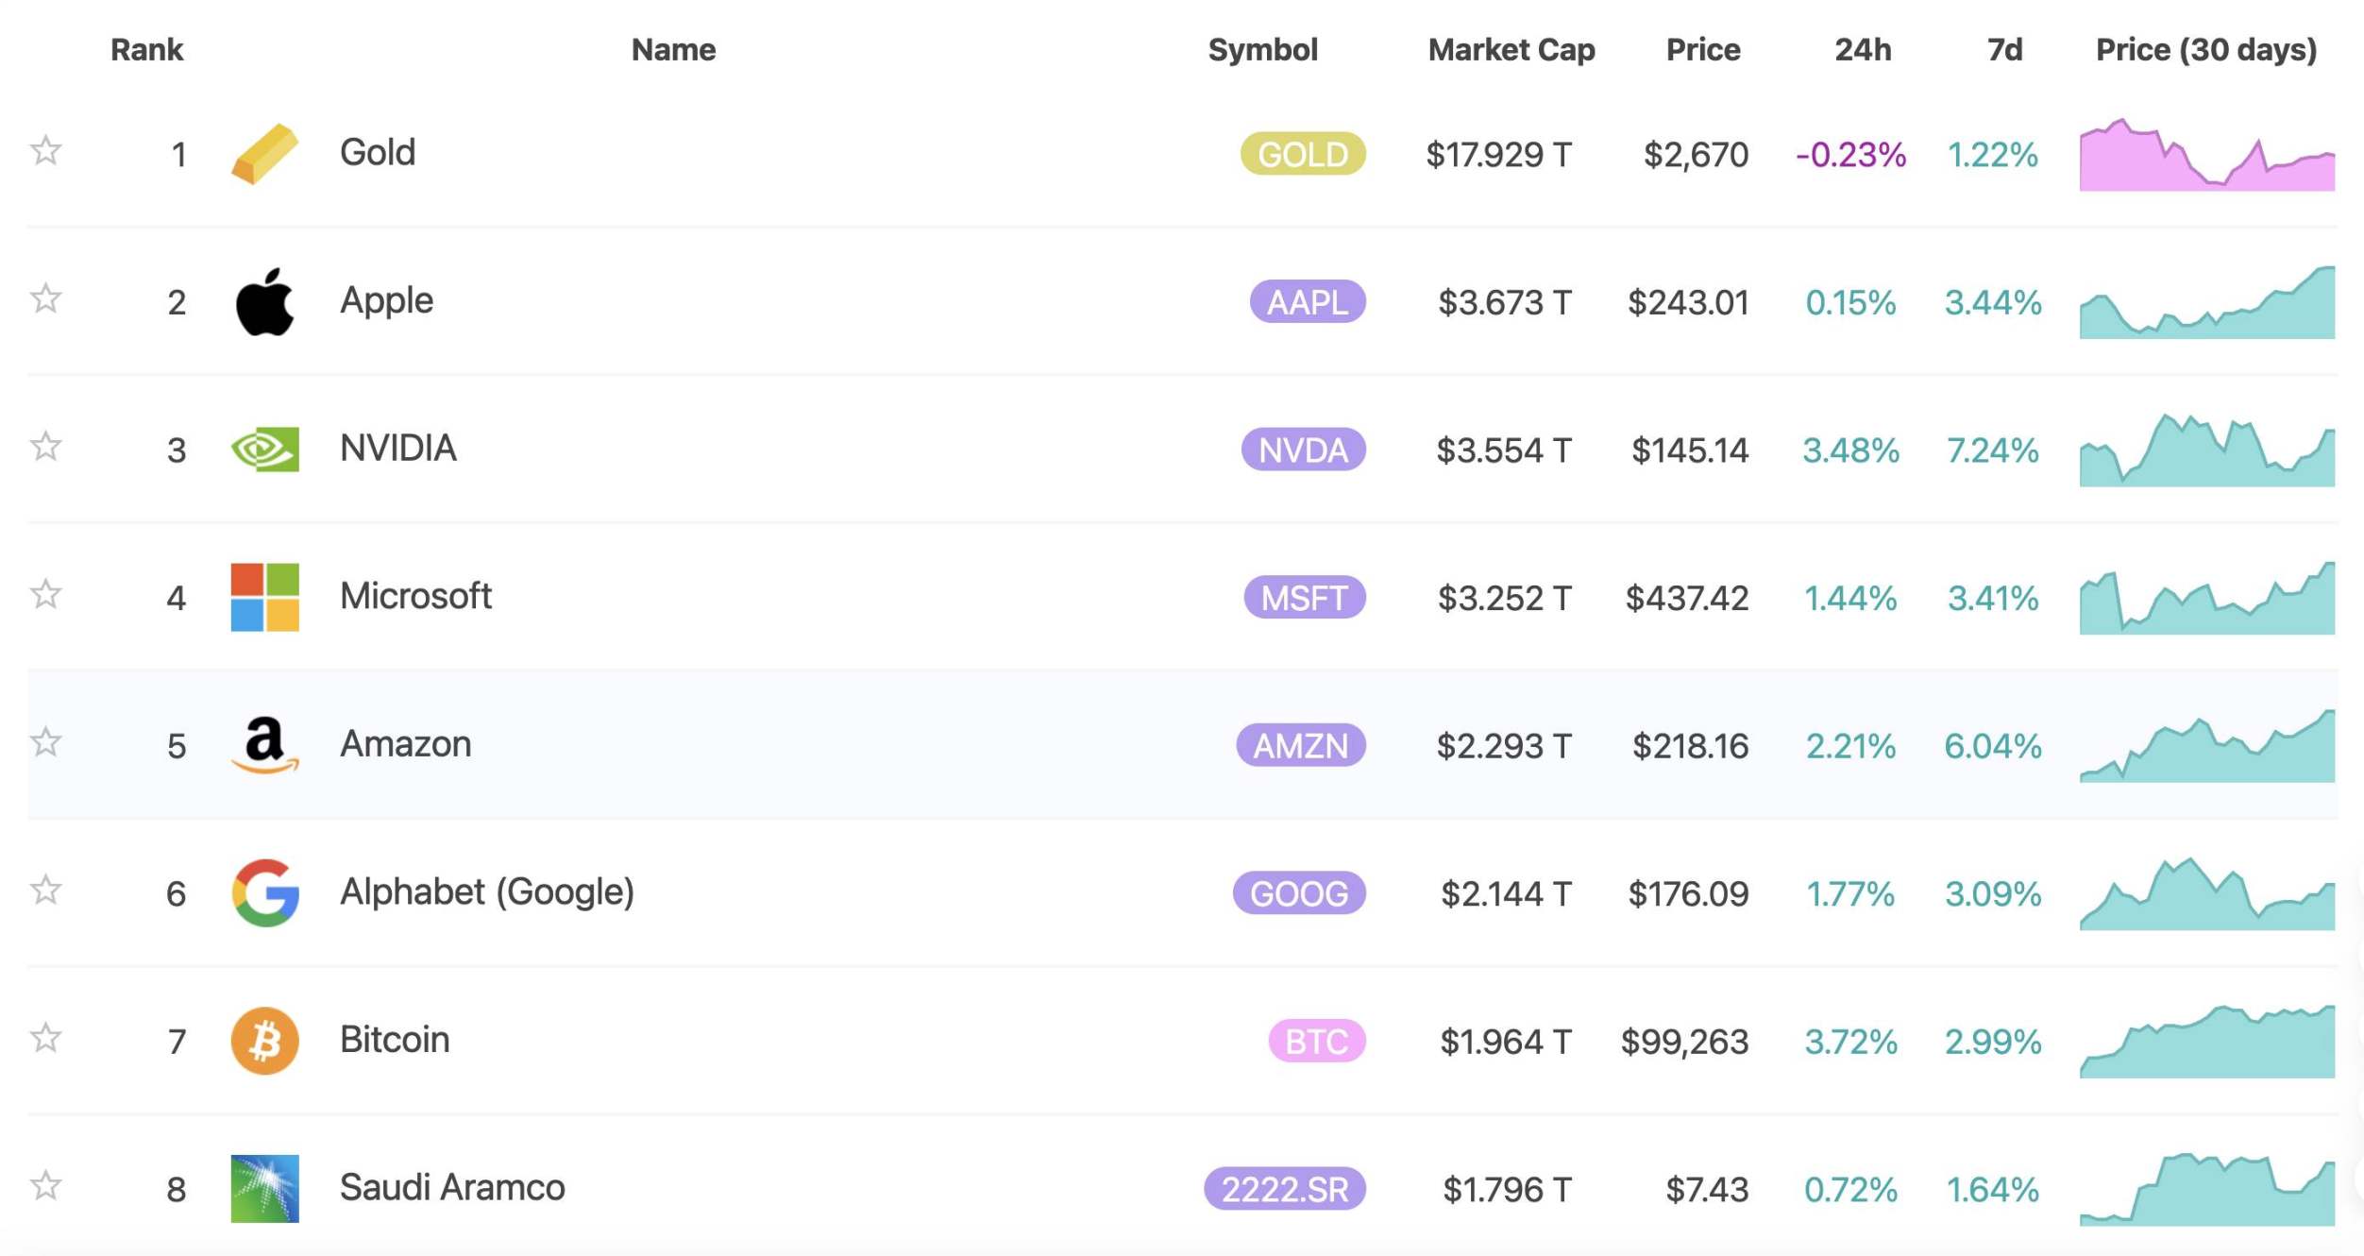
Task: Click the 2222.SR symbol badge
Action: point(1285,1189)
